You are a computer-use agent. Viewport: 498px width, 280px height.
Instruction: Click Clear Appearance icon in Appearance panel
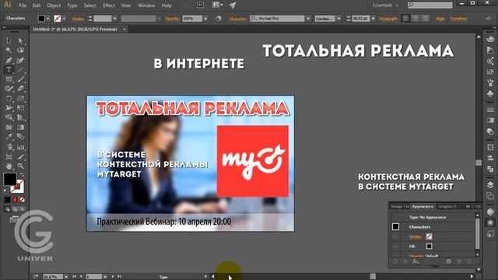[448, 261]
